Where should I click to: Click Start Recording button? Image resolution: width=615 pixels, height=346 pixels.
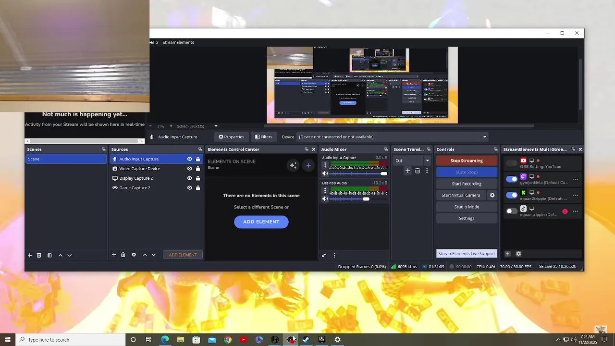(467, 184)
